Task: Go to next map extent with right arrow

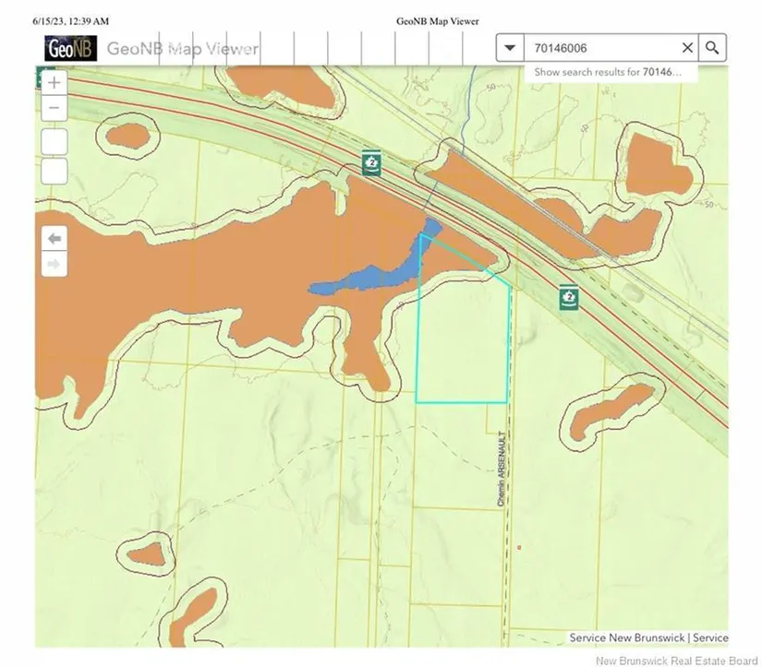Action: tap(54, 265)
